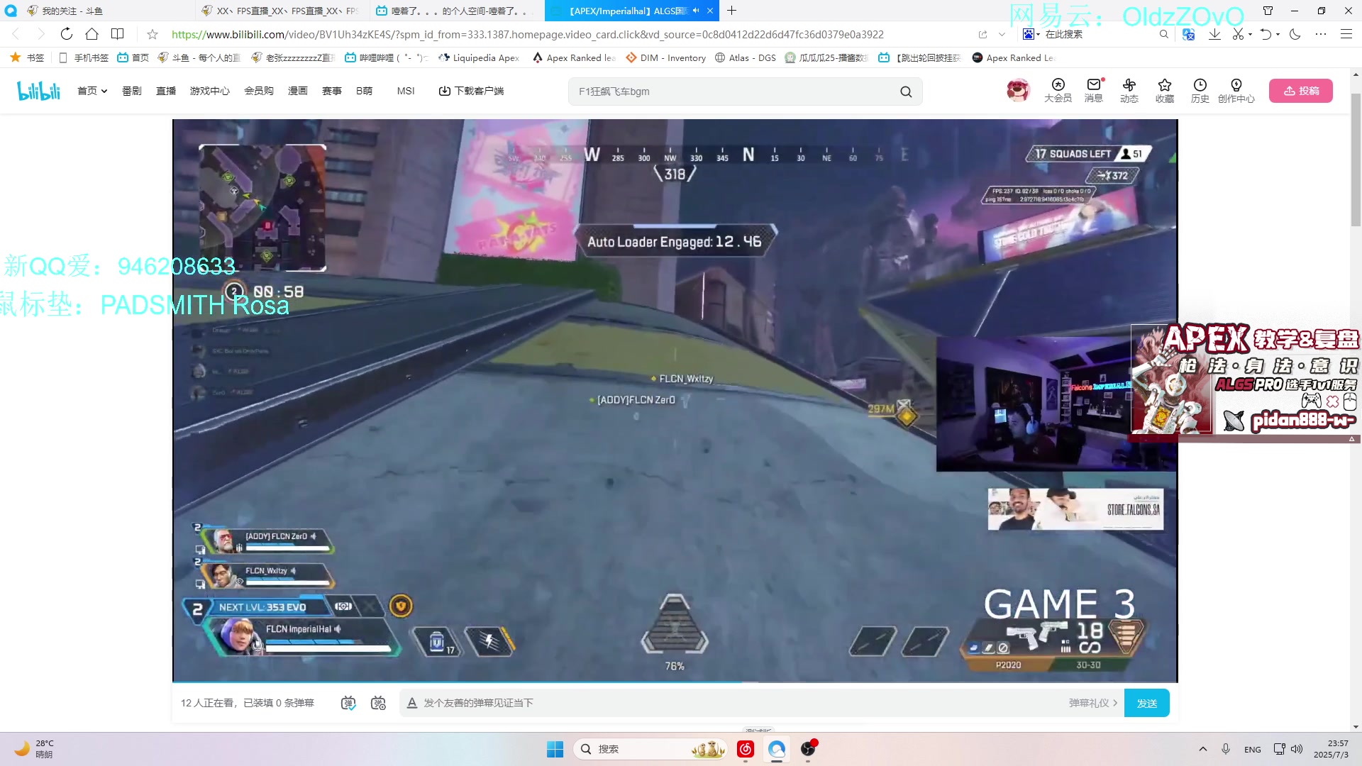Image resolution: width=1362 pixels, height=766 pixels.
Task: Open DIM - Inventory bookmark
Action: click(x=665, y=57)
